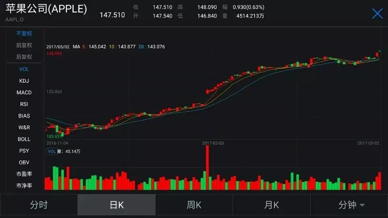Switch indicator to RSI
388x218 pixels.
[x=24, y=104]
